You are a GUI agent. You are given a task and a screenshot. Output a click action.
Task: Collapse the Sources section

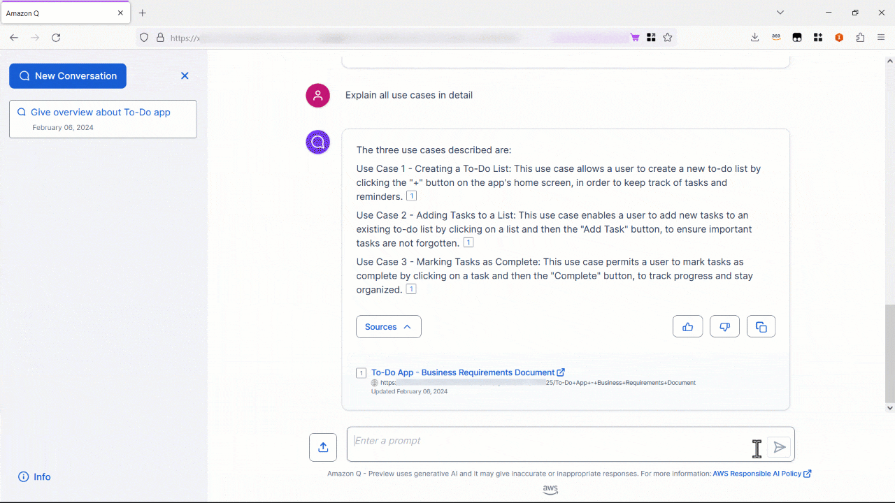[x=388, y=326]
